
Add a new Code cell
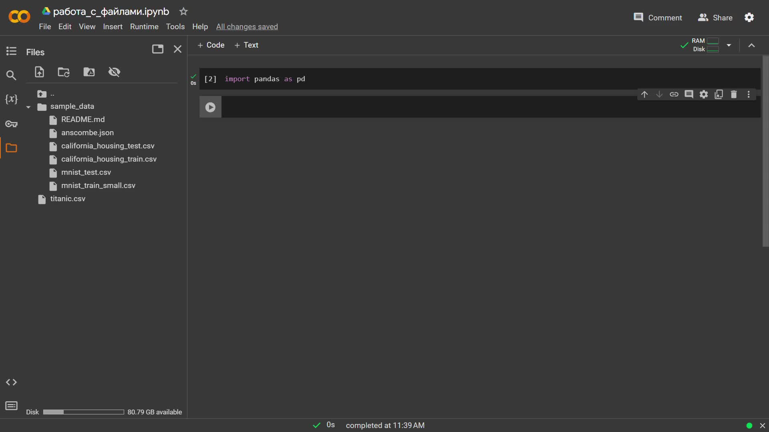click(x=211, y=45)
